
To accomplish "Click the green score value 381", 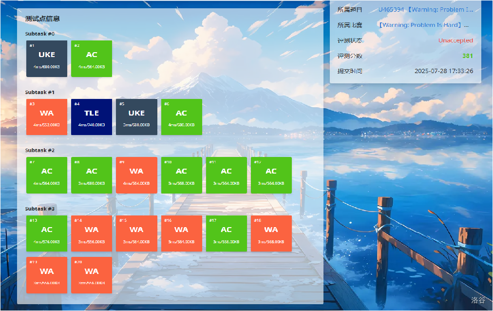I will (467, 56).
